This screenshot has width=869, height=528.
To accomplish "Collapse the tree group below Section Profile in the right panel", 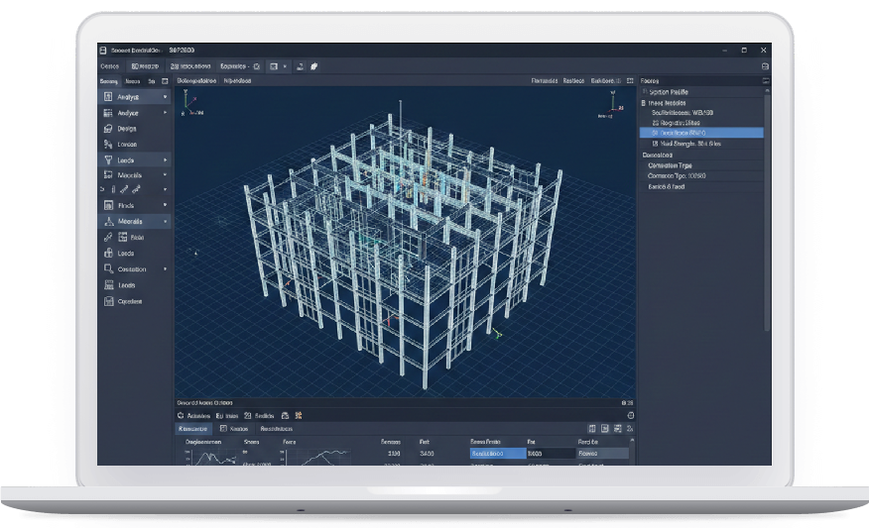I will (644, 103).
